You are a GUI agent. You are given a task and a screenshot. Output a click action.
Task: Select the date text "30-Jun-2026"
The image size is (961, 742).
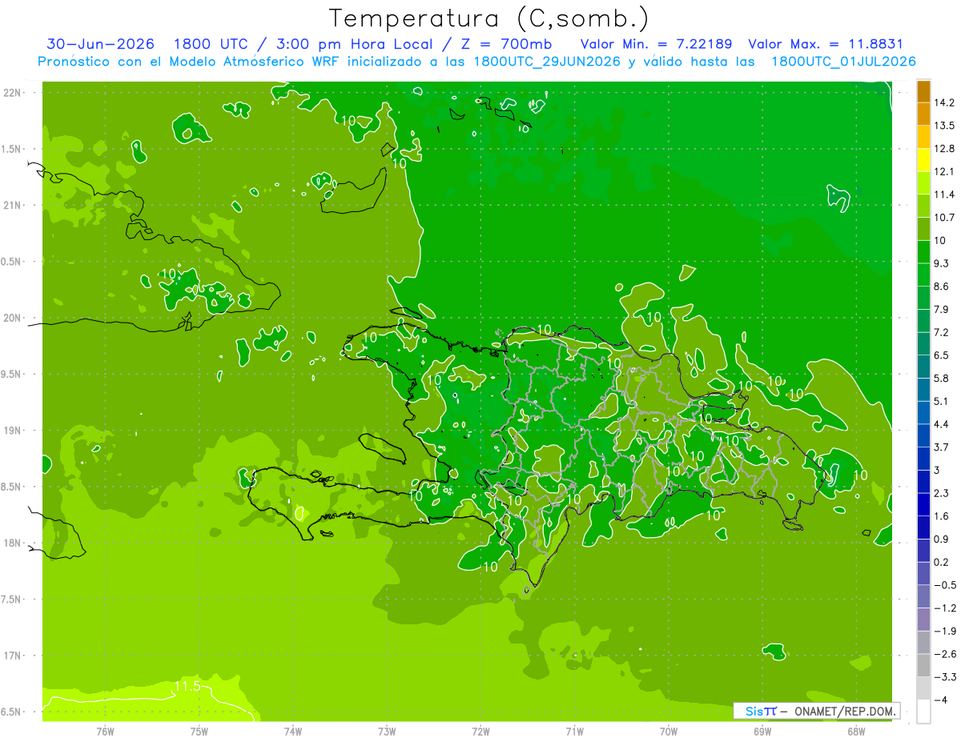[x=100, y=45]
